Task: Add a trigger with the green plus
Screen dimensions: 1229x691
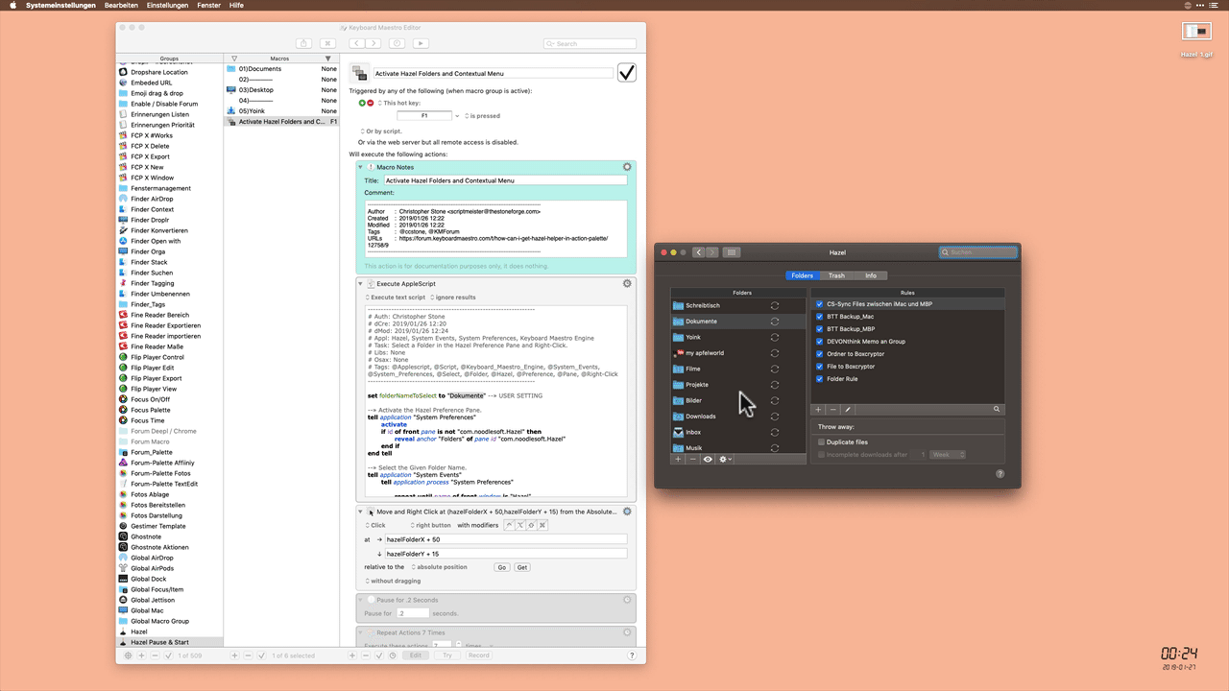Action: click(362, 103)
